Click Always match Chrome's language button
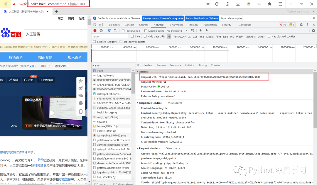 [163, 18]
